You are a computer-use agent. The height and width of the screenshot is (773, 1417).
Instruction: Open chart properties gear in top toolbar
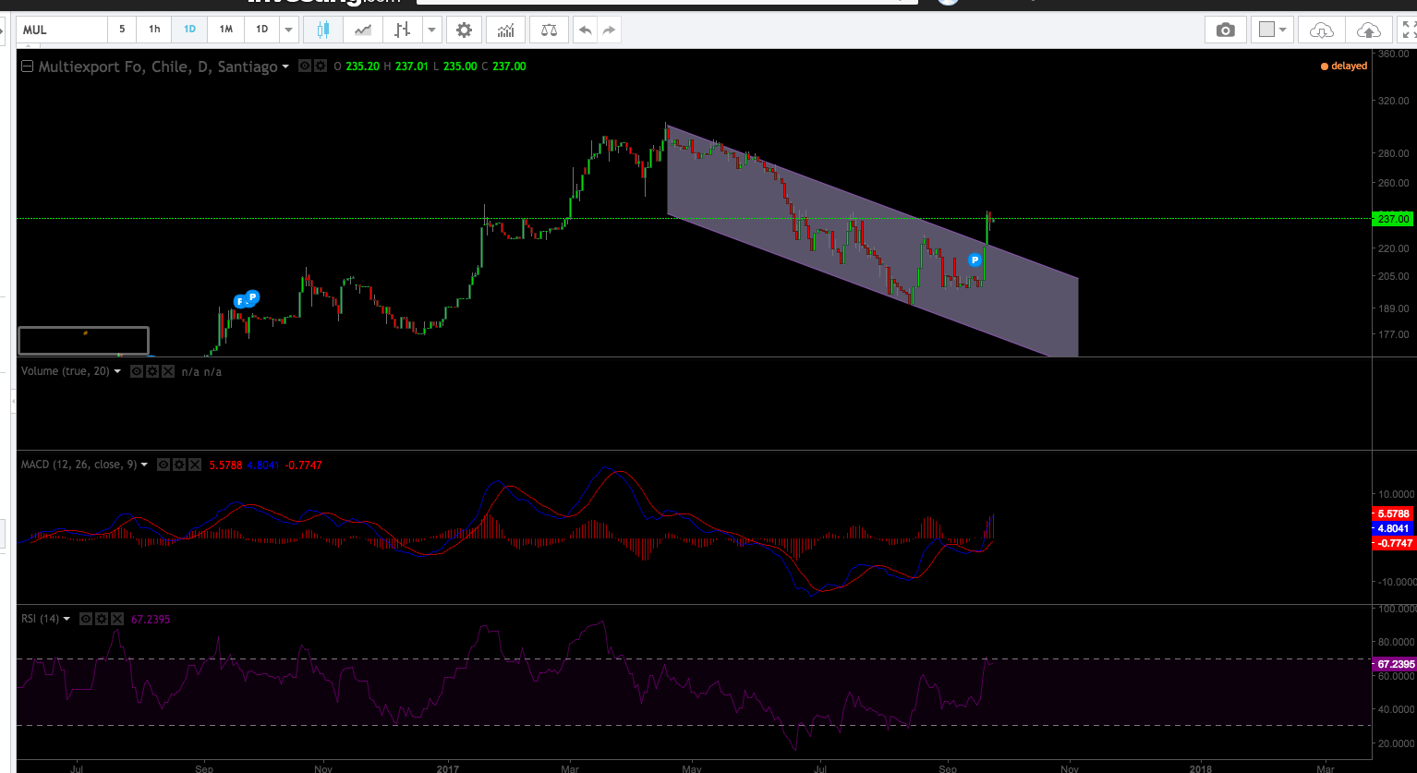[464, 30]
